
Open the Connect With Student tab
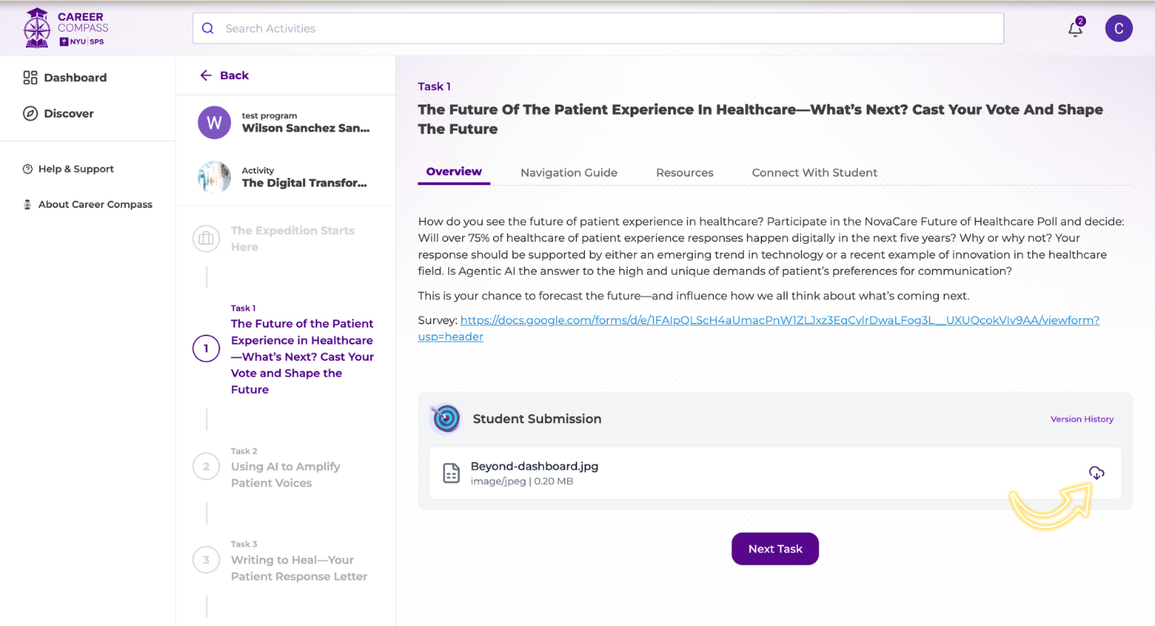point(814,173)
